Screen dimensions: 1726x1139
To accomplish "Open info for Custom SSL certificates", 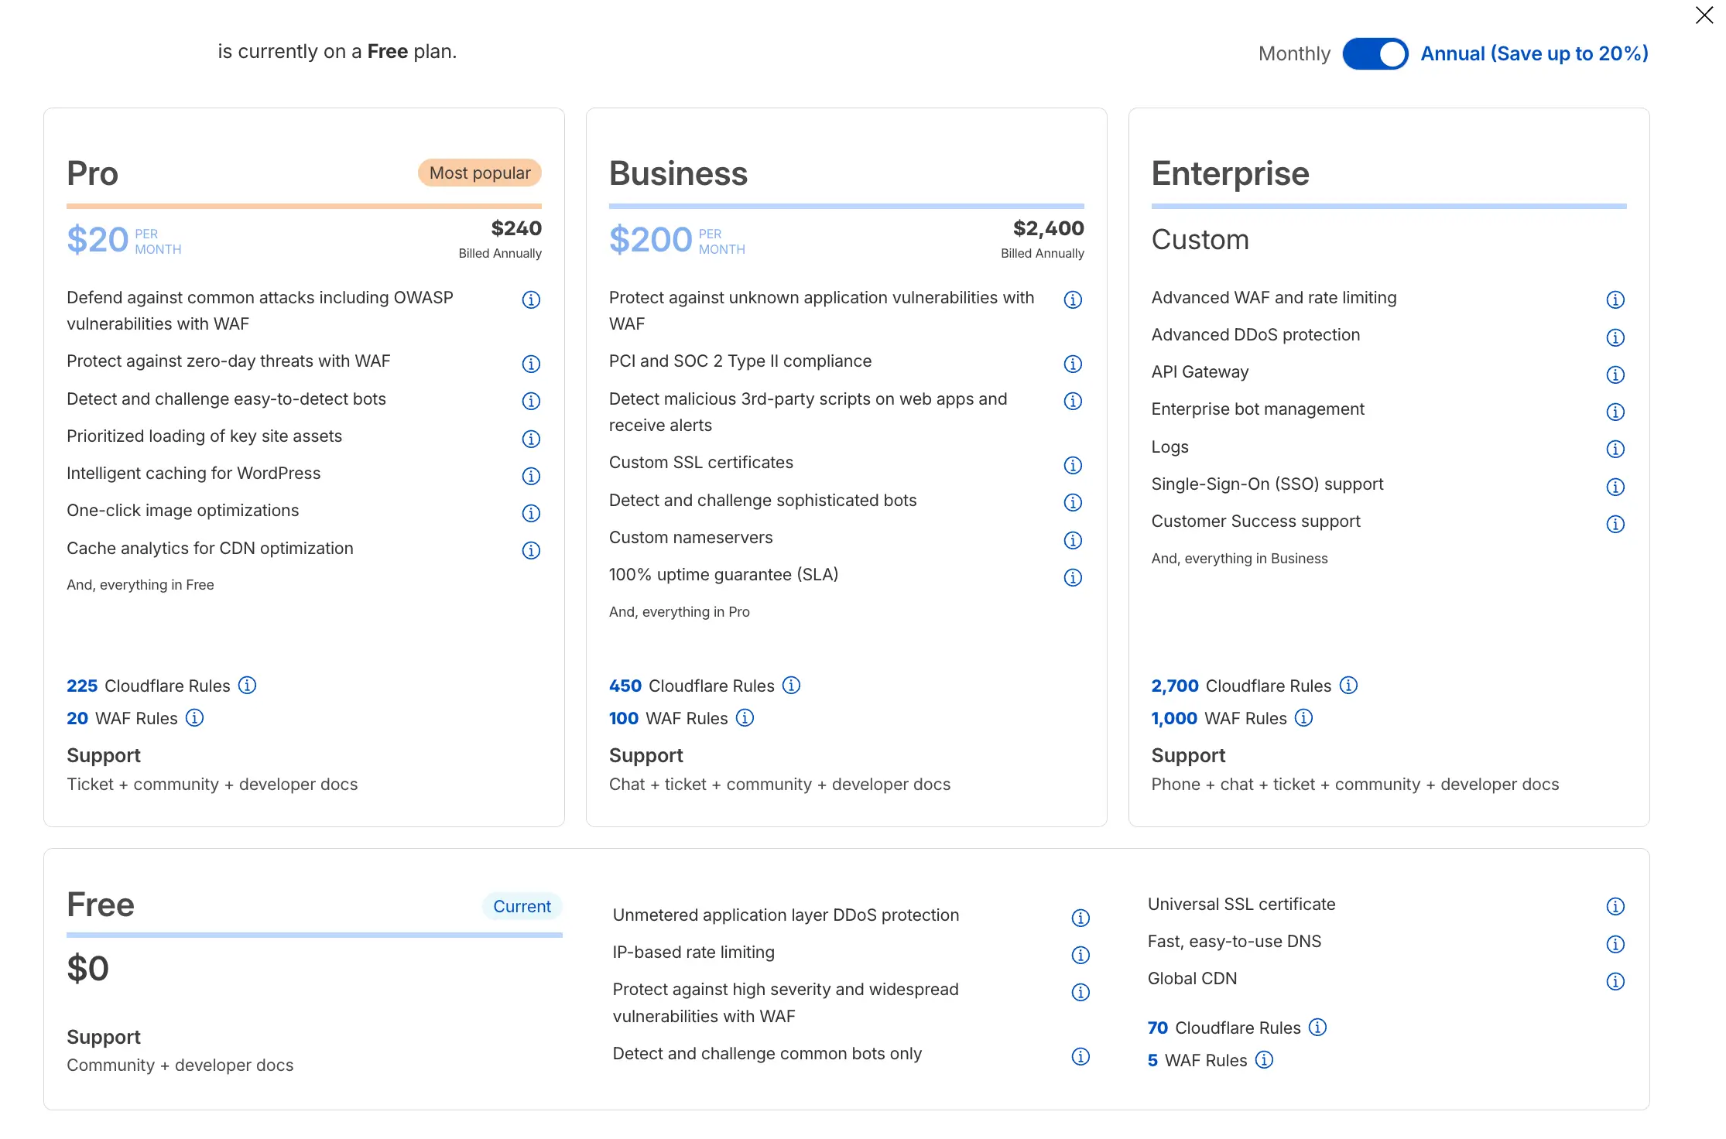I will tap(1073, 465).
